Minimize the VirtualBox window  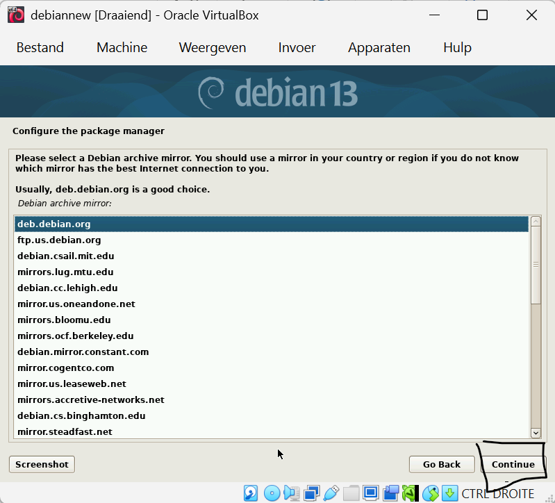coord(434,15)
